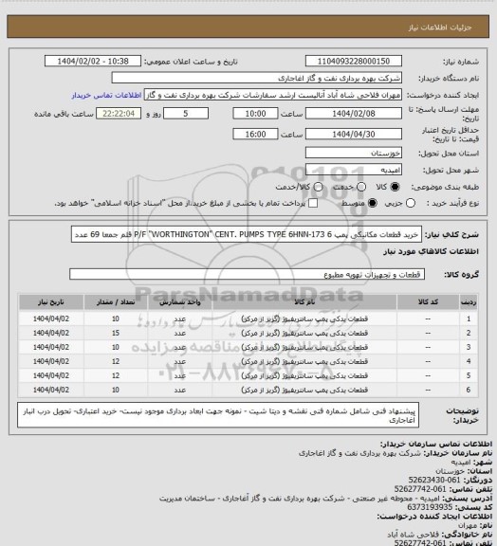Click the تاریخ نیاز column header
Viewport: 497px width, 546px height.
(51, 301)
